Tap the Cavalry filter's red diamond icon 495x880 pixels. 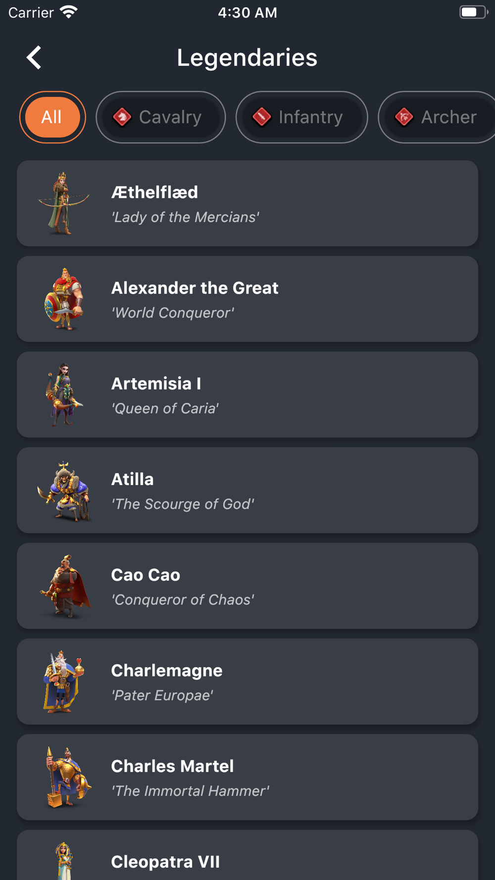click(x=122, y=117)
